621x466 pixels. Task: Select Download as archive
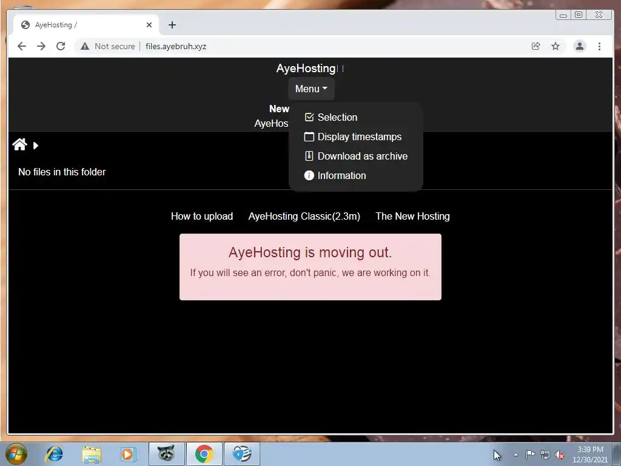coord(355,156)
